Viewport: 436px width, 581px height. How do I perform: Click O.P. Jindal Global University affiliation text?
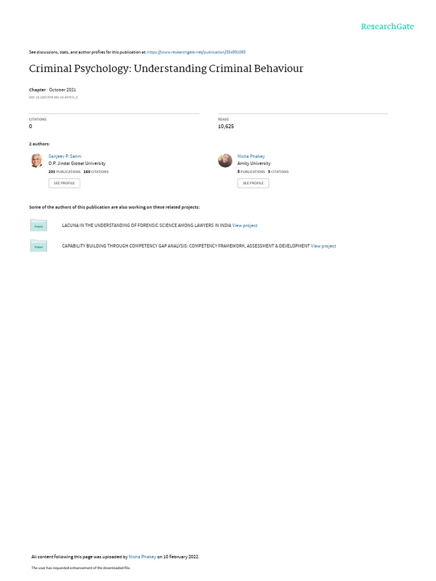point(77,163)
